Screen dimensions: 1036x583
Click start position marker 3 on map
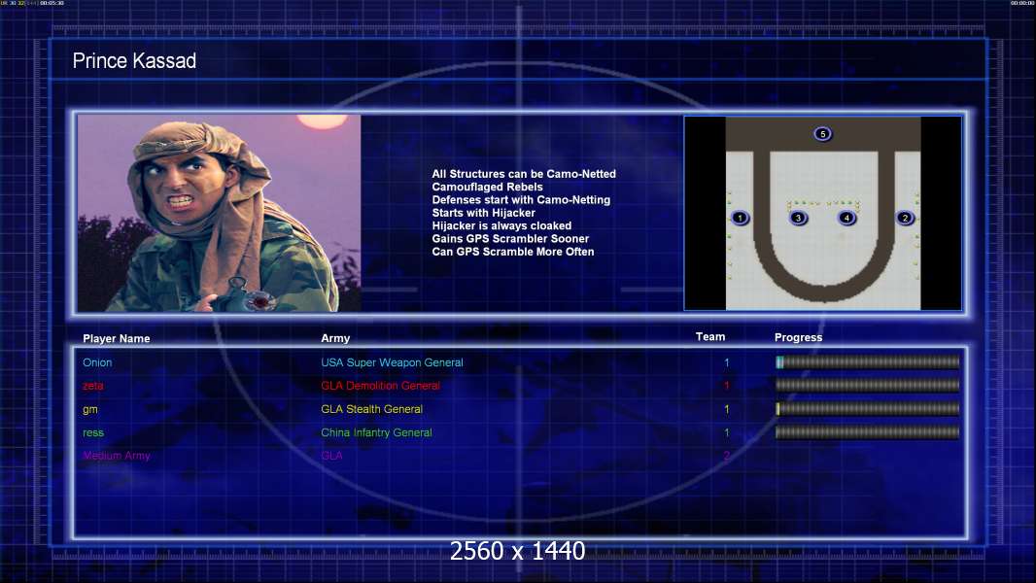[798, 218]
